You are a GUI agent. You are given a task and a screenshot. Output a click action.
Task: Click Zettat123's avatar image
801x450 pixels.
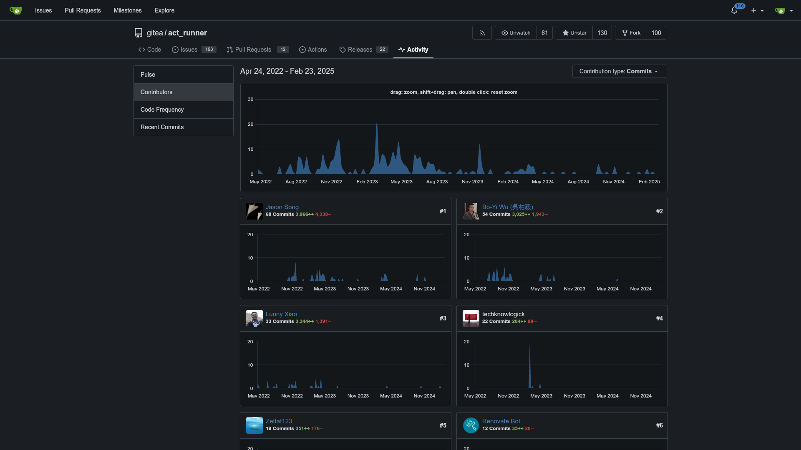point(254,425)
